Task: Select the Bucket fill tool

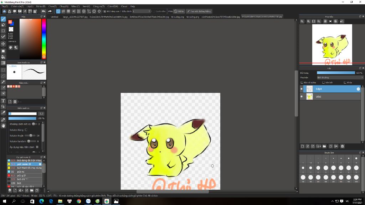Action: (x=3, y=57)
